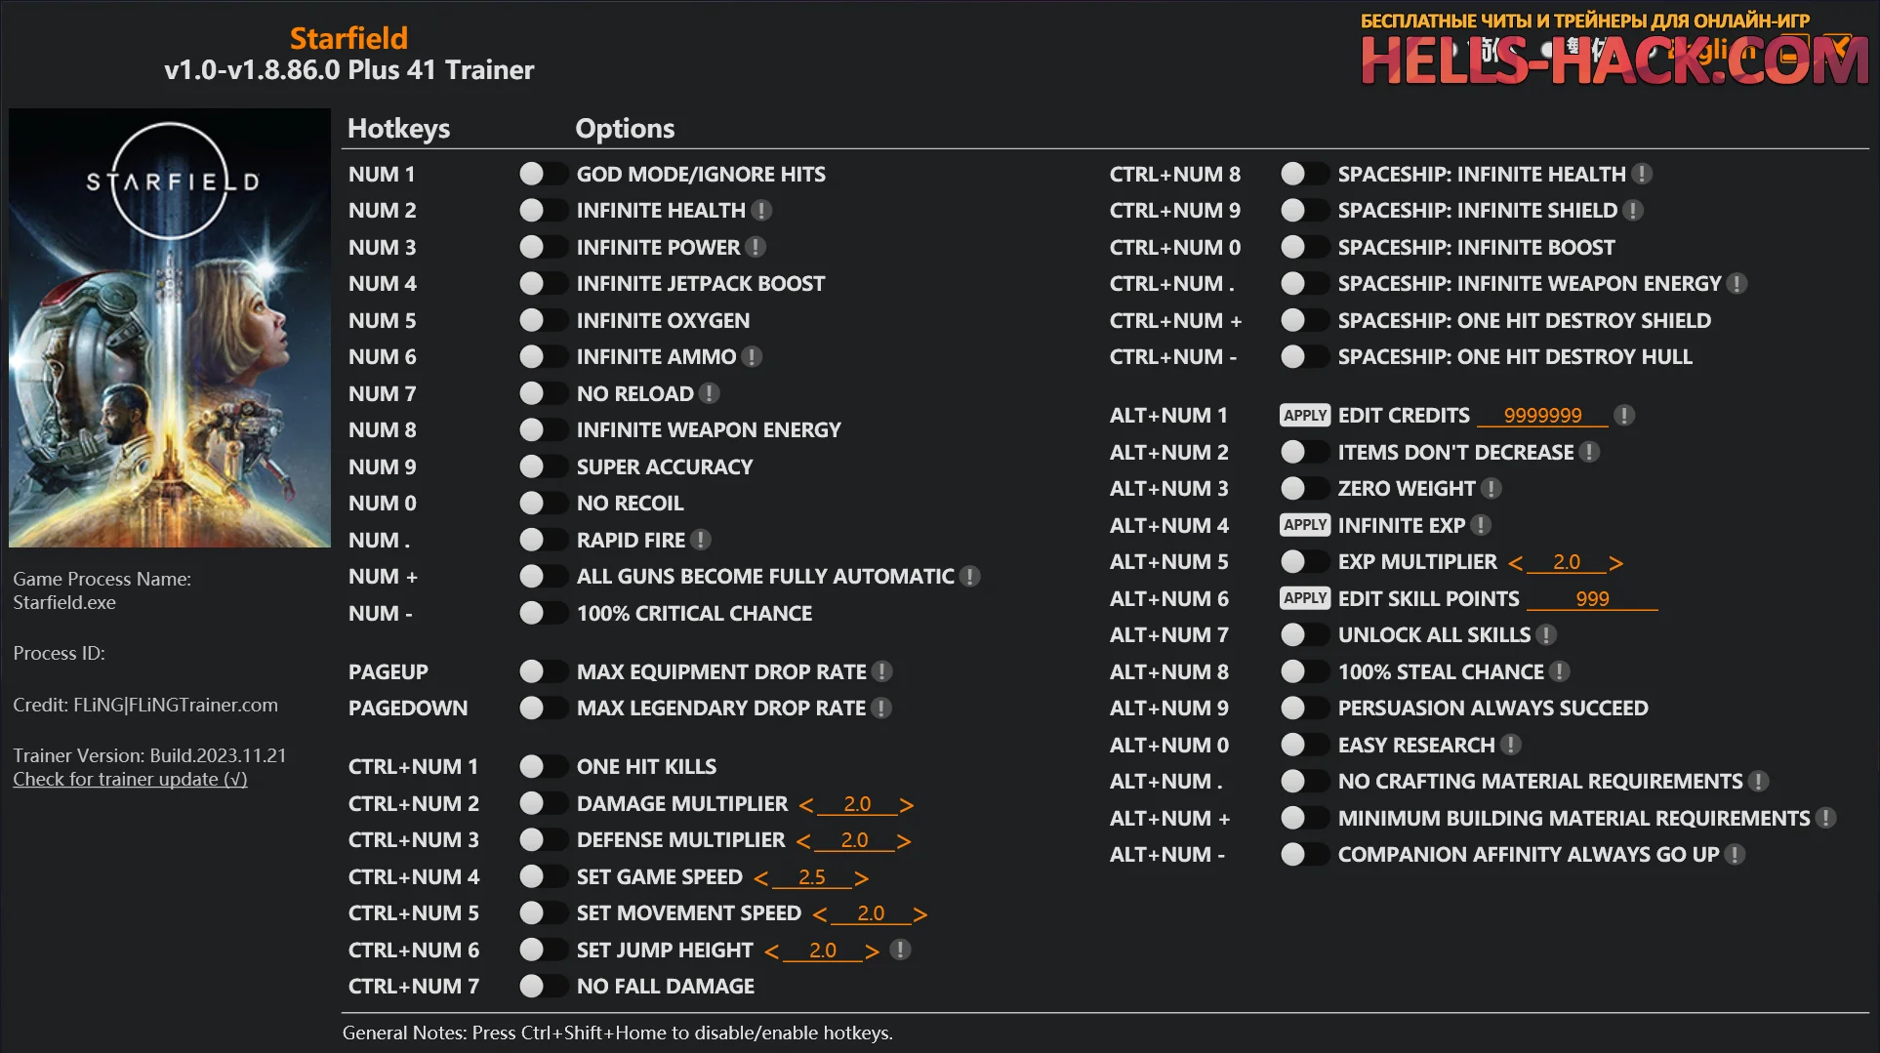
Task: Click info icon next to Infinite Health
Action: (762, 211)
